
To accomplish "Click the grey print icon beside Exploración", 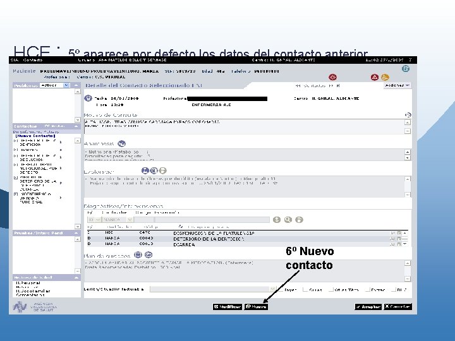I will (163, 170).
